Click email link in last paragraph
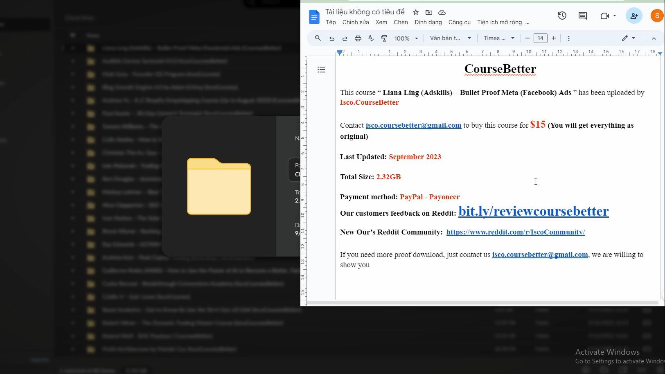 click(540, 255)
